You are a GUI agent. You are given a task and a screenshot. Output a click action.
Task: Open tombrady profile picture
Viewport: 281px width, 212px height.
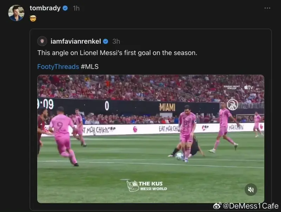tap(16, 13)
